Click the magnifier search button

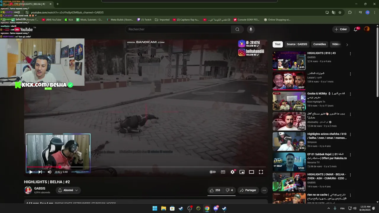237,29
